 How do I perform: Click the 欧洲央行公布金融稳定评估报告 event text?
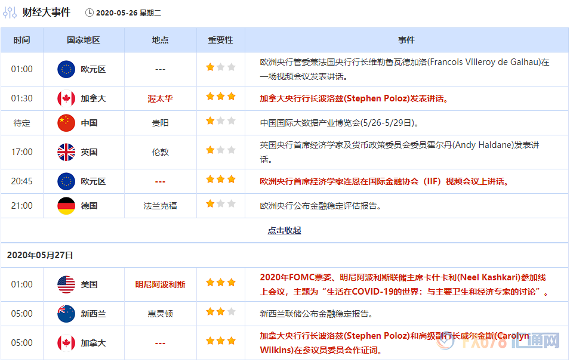pos(321,206)
